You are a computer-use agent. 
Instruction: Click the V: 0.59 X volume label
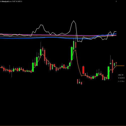point(121,78)
